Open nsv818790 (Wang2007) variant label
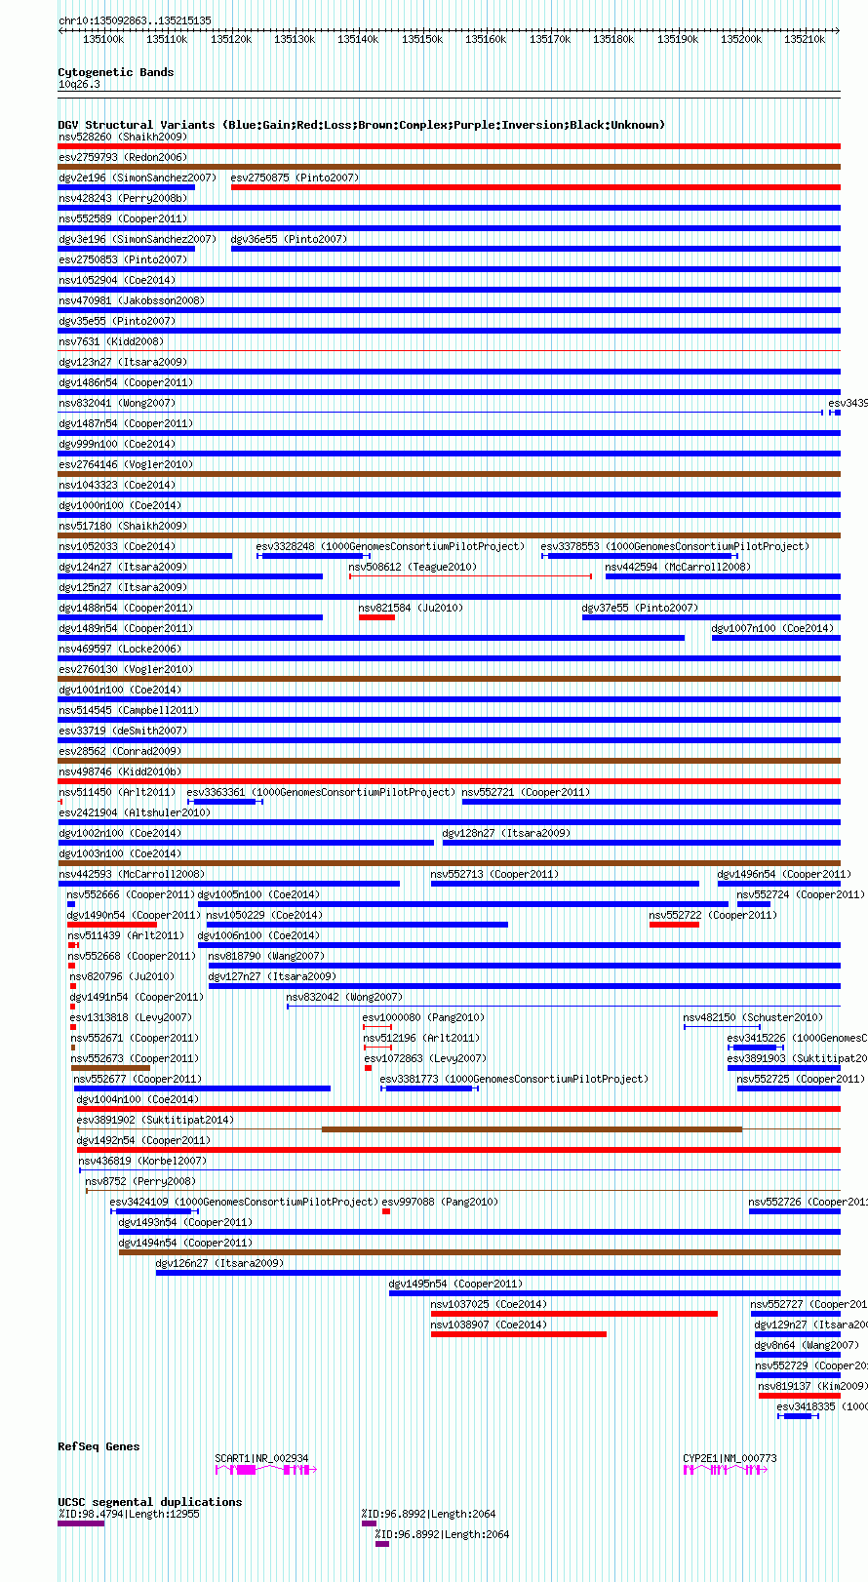This screenshot has width=868, height=1582. pyautogui.click(x=267, y=956)
